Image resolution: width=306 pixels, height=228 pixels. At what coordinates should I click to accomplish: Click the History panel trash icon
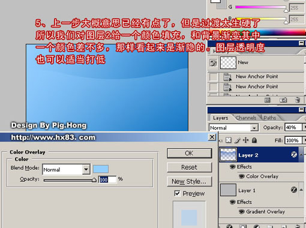(298, 100)
